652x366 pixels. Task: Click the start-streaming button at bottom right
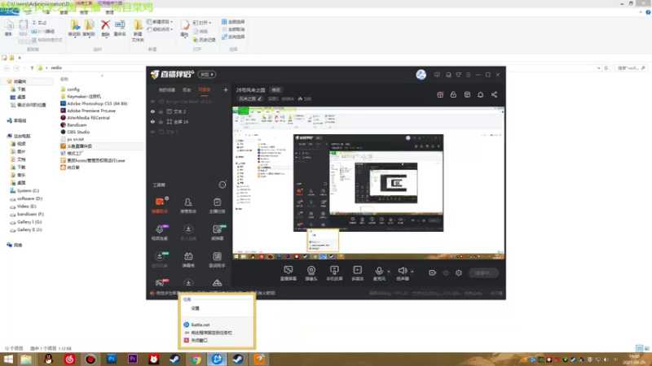483,272
